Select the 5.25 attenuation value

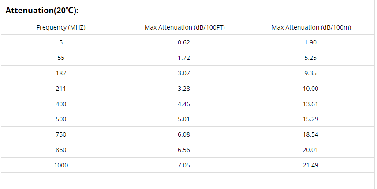point(311,58)
